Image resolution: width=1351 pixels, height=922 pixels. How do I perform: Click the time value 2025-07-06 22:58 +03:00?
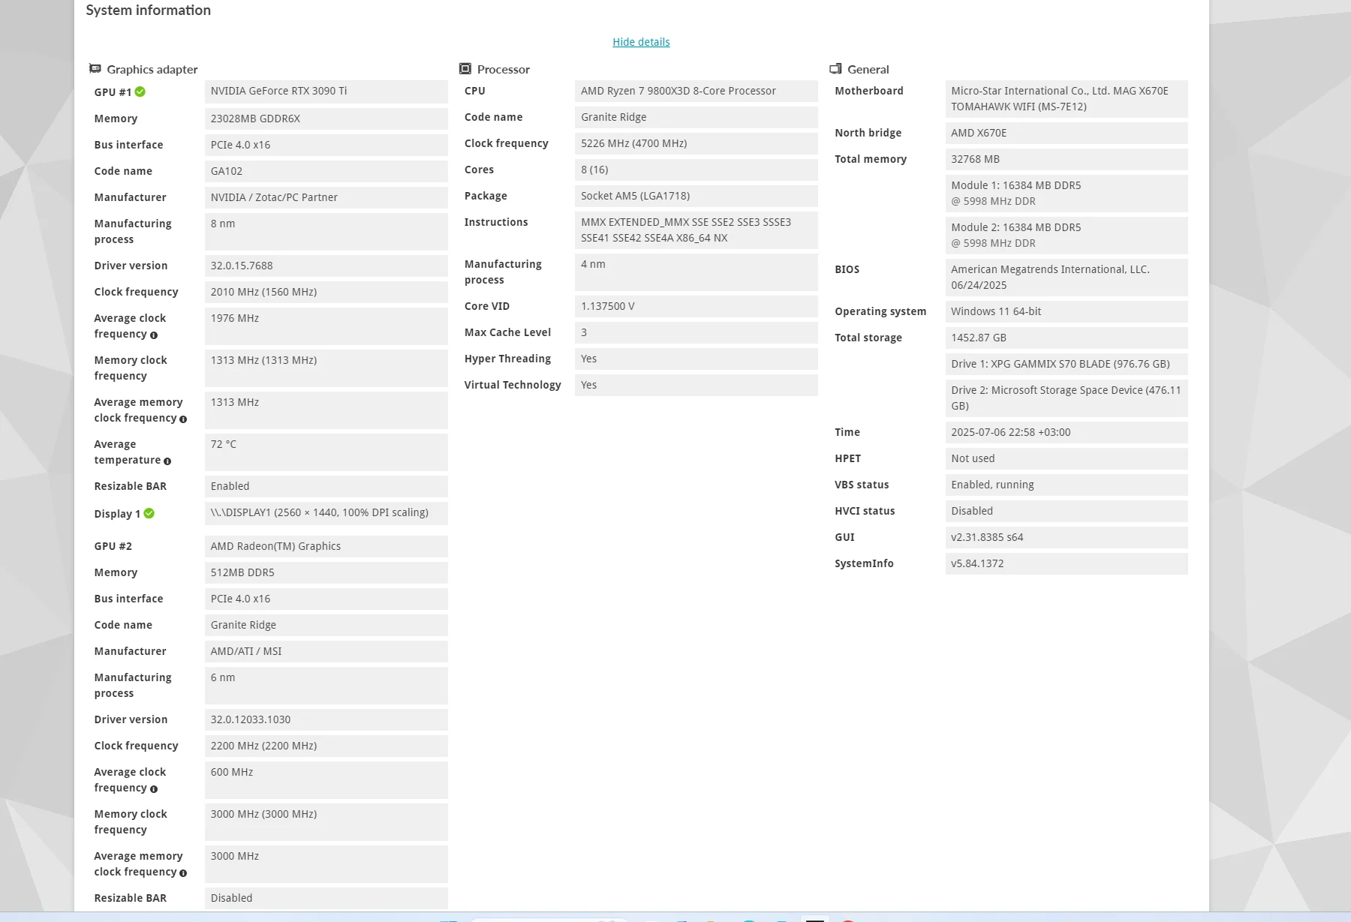1067,432
